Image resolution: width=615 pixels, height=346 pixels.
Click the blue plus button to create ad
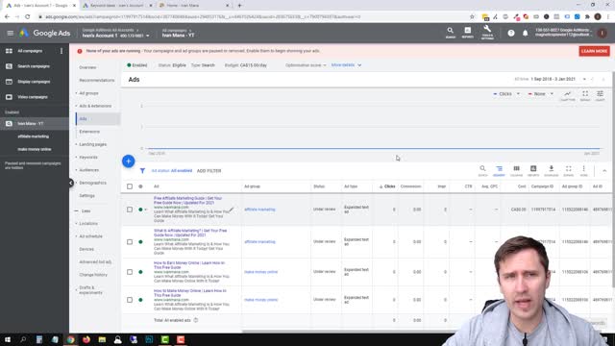tap(128, 161)
